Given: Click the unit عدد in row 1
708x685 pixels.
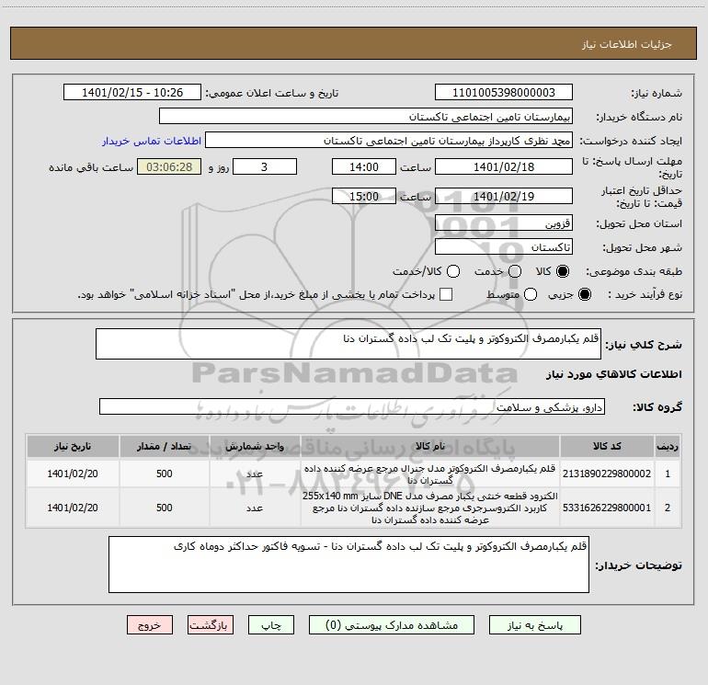Looking at the screenshot, I should coord(255,474).
